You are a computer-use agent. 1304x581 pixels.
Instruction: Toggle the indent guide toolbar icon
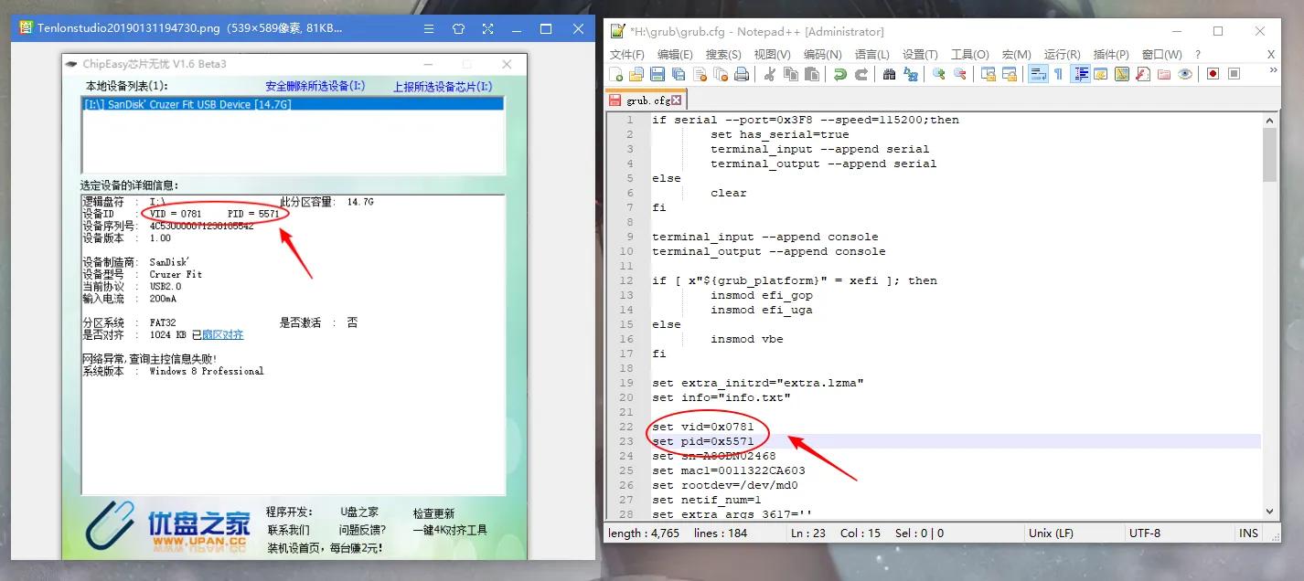(x=1080, y=74)
